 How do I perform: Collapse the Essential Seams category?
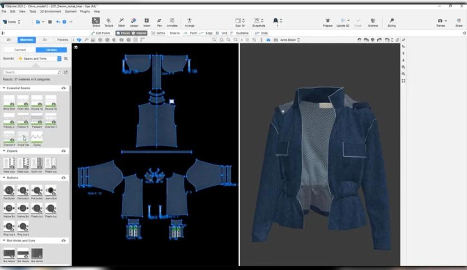click(4, 88)
